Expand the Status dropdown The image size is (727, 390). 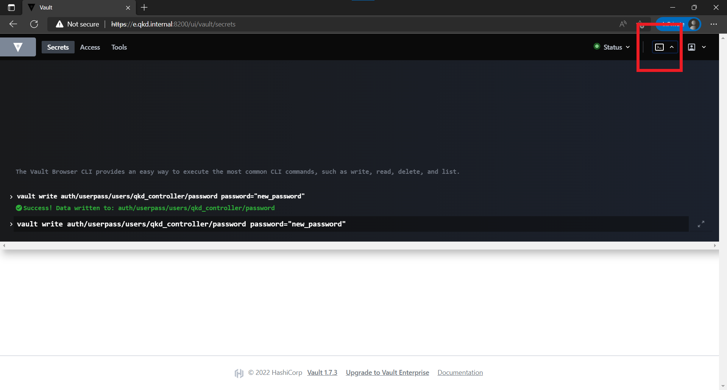[x=612, y=47]
